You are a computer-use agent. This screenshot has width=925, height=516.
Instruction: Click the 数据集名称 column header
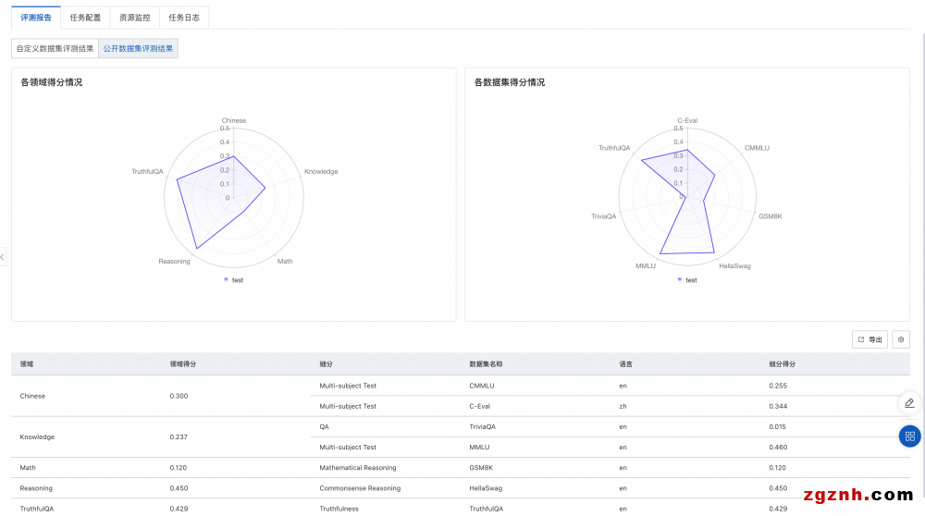[x=486, y=364]
